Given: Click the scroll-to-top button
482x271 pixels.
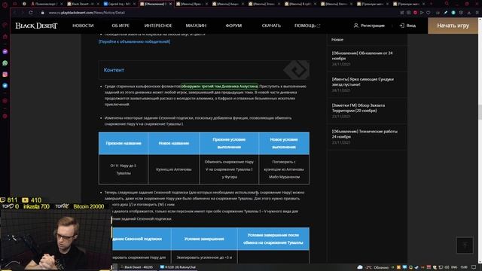Looking at the screenshot, I should click(x=465, y=245).
